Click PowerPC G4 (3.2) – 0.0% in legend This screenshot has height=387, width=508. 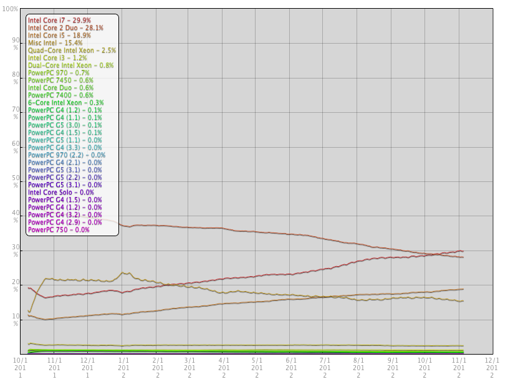[65, 214]
